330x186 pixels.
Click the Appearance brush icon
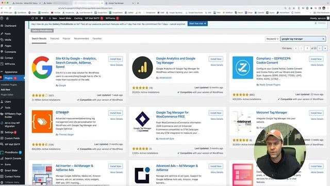point(2,72)
